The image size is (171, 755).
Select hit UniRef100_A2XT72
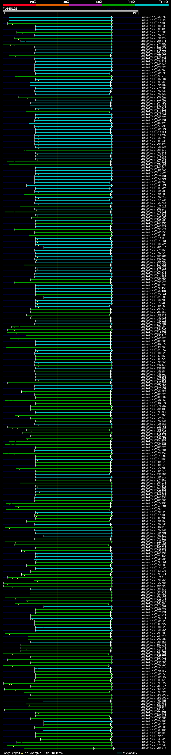click(x=153, y=418)
